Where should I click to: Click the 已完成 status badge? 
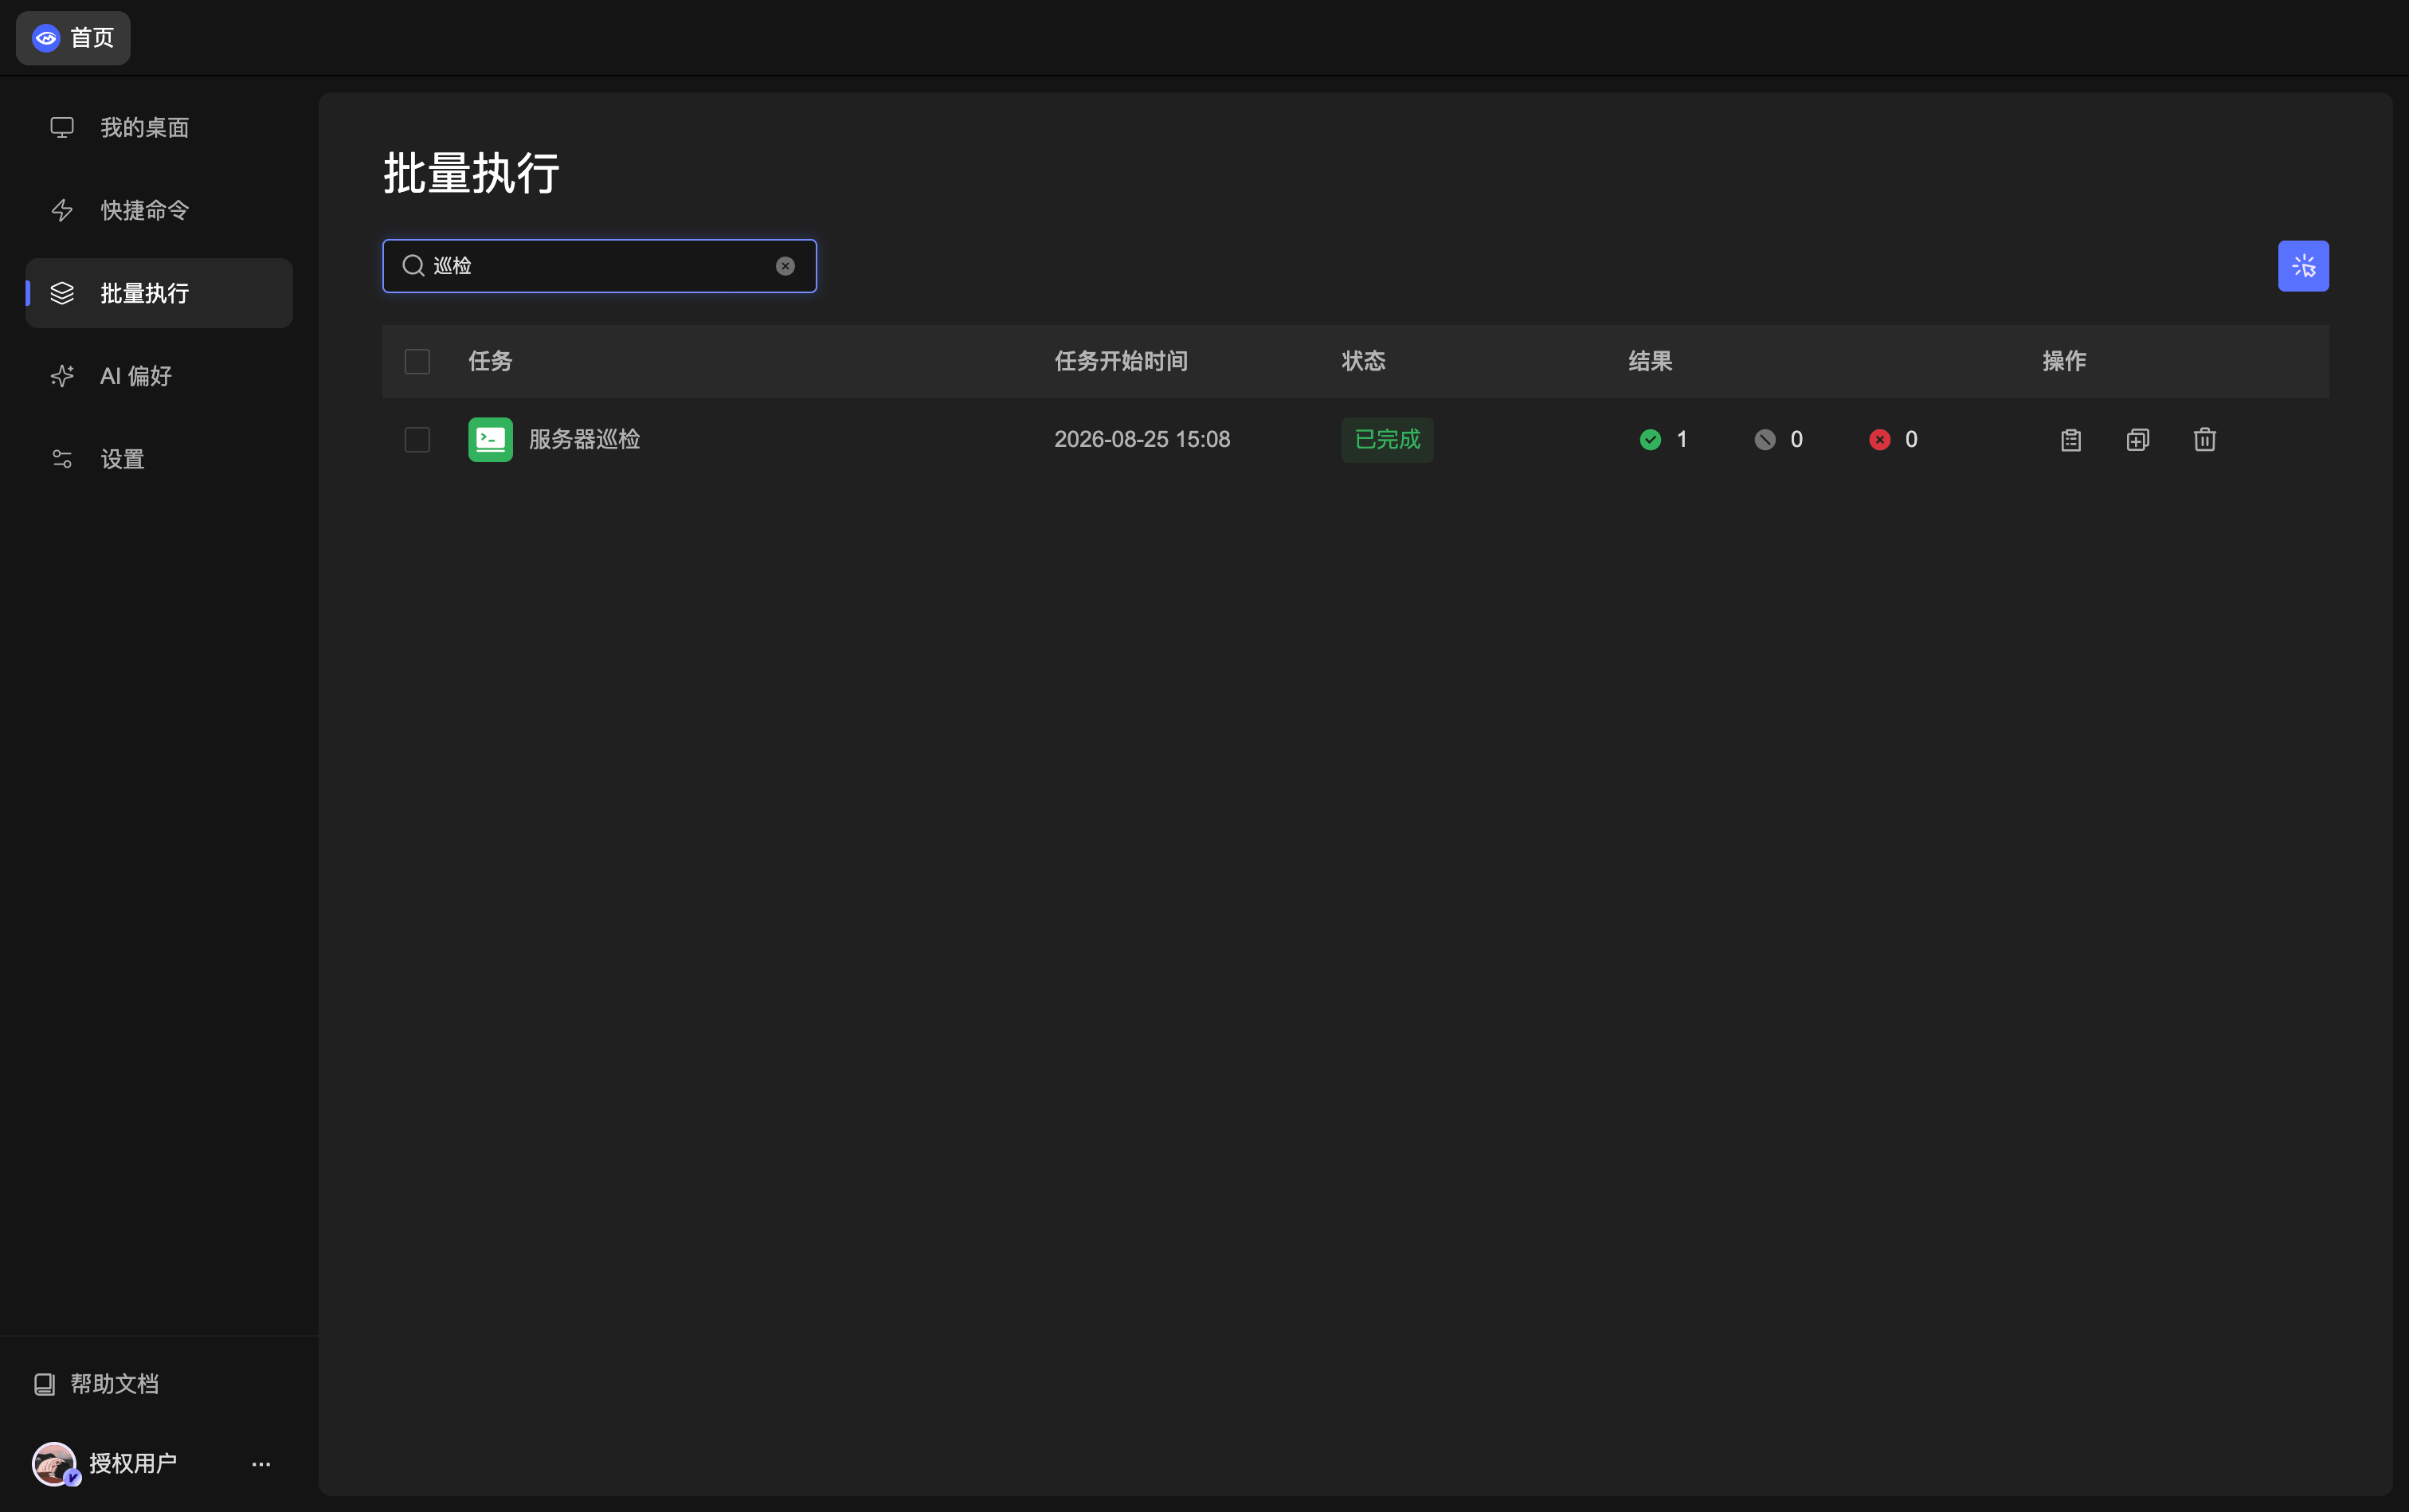pyautogui.click(x=1387, y=440)
